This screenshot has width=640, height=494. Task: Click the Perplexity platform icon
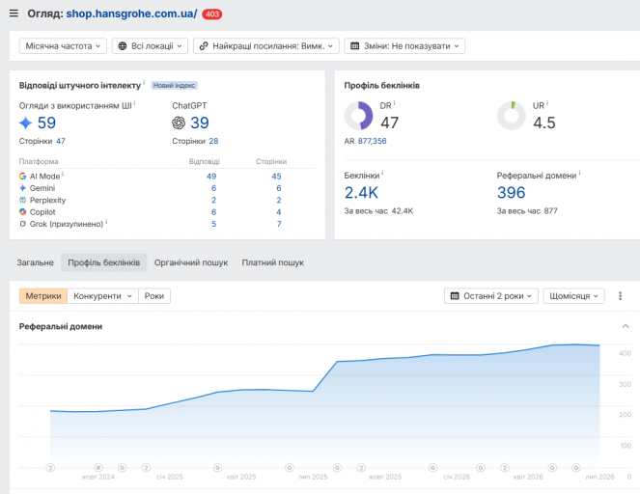[x=22, y=200]
